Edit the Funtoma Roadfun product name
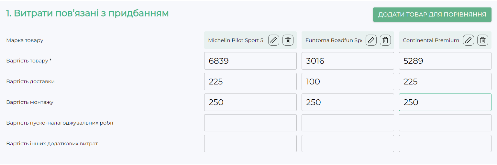The image size is (497, 165). pos(371,40)
